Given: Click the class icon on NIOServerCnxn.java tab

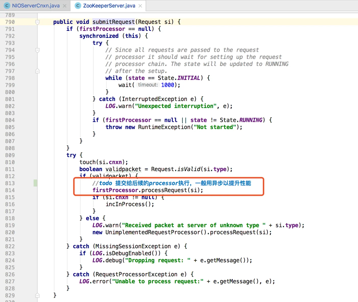Looking at the screenshot, I should [x=7, y=6].
